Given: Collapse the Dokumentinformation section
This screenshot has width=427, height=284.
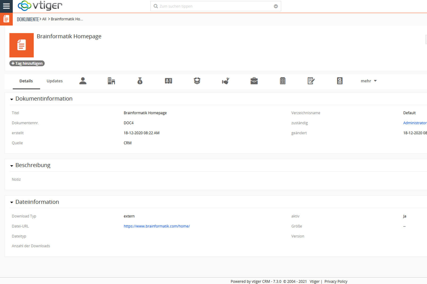Looking at the screenshot, I should [x=12, y=99].
